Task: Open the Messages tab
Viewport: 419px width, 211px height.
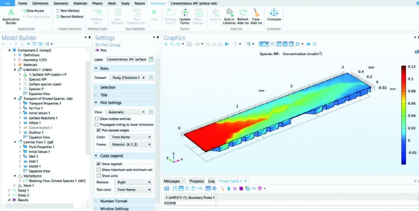Action: [x=171, y=181]
